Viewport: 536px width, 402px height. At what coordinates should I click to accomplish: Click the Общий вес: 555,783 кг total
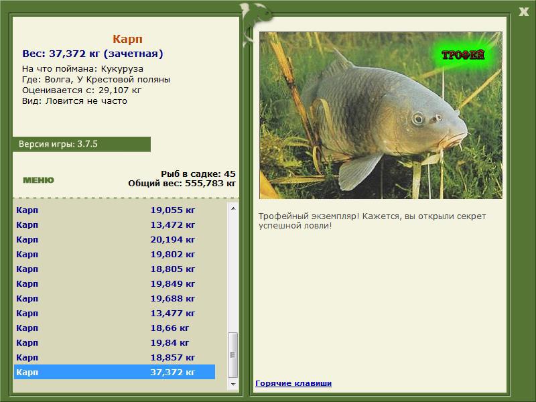pos(182,183)
